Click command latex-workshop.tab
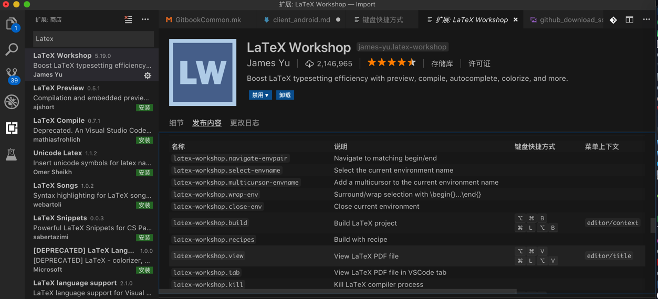 click(x=206, y=273)
